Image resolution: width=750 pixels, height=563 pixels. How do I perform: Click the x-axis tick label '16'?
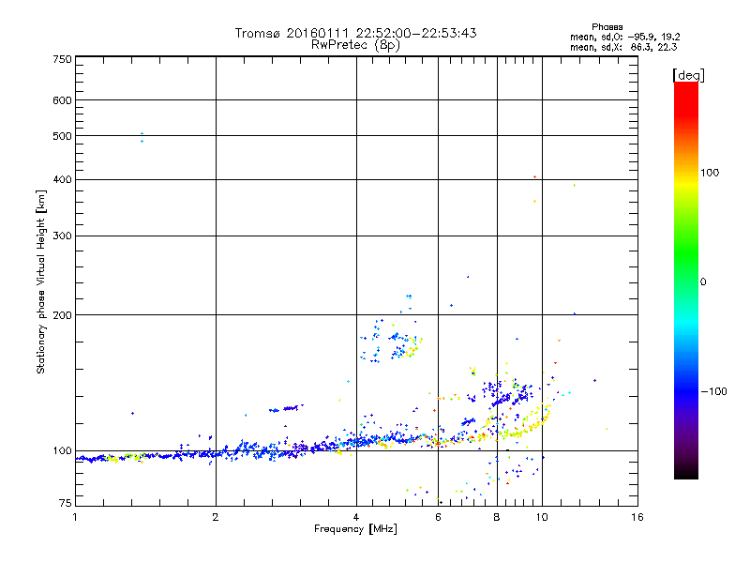[x=637, y=517]
